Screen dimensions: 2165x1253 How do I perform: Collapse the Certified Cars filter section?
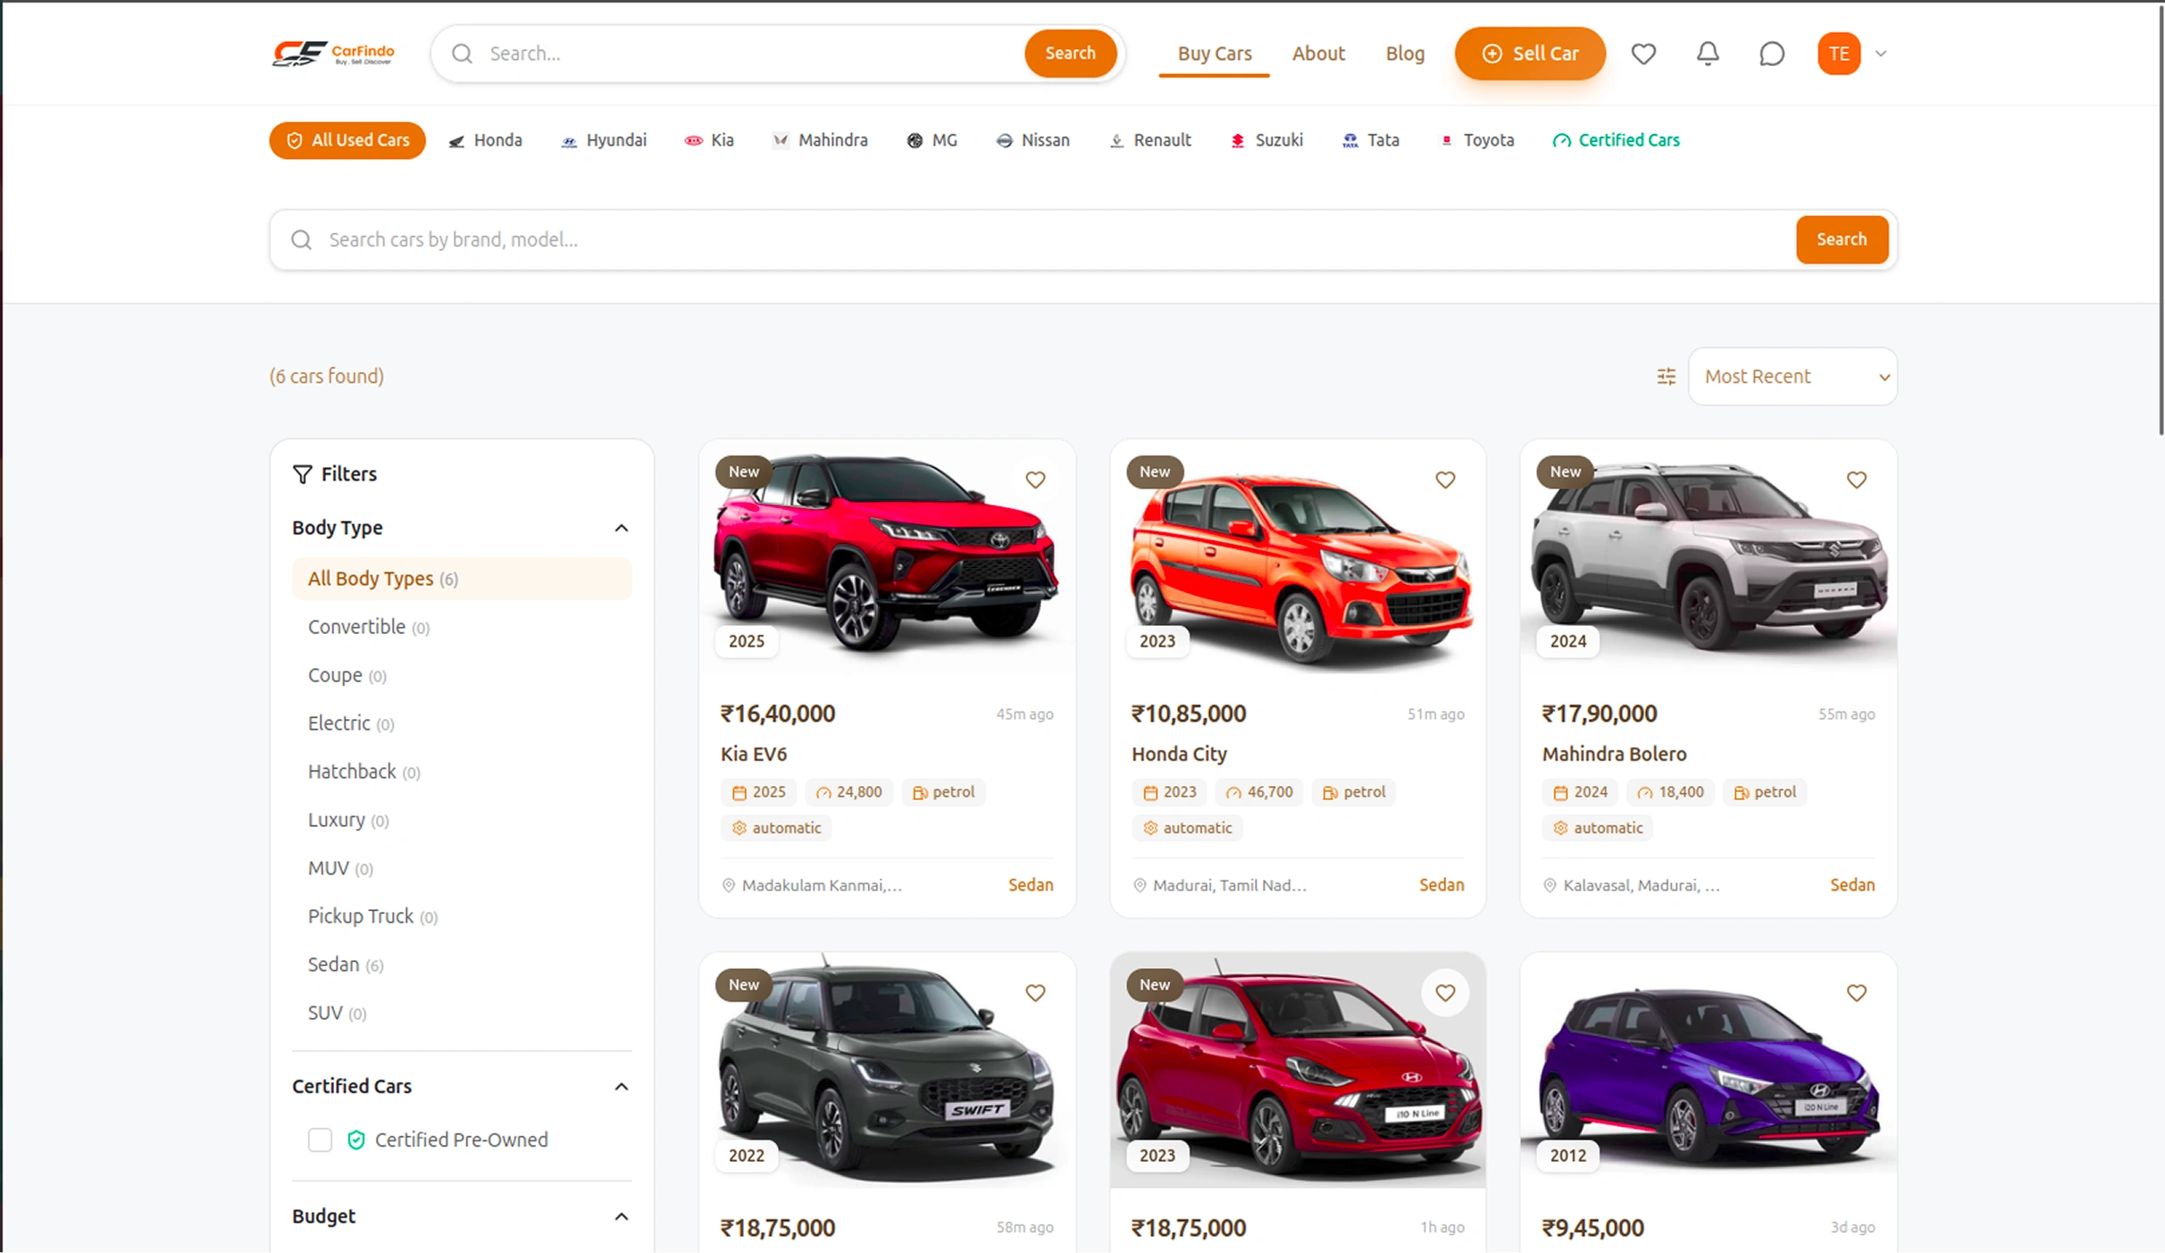[622, 1087]
